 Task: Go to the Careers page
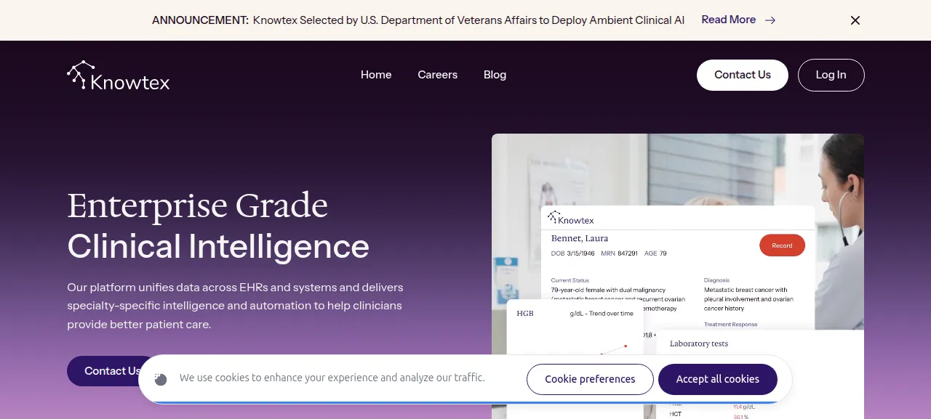[438, 75]
